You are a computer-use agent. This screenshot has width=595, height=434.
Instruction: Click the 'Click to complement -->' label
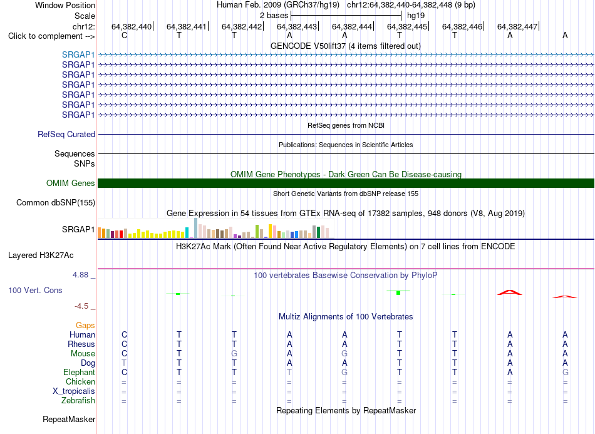(x=51, y=36)
